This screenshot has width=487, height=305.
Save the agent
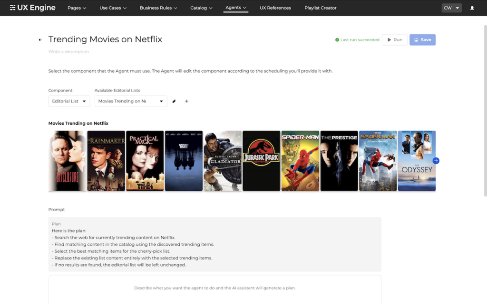[422, 40]
